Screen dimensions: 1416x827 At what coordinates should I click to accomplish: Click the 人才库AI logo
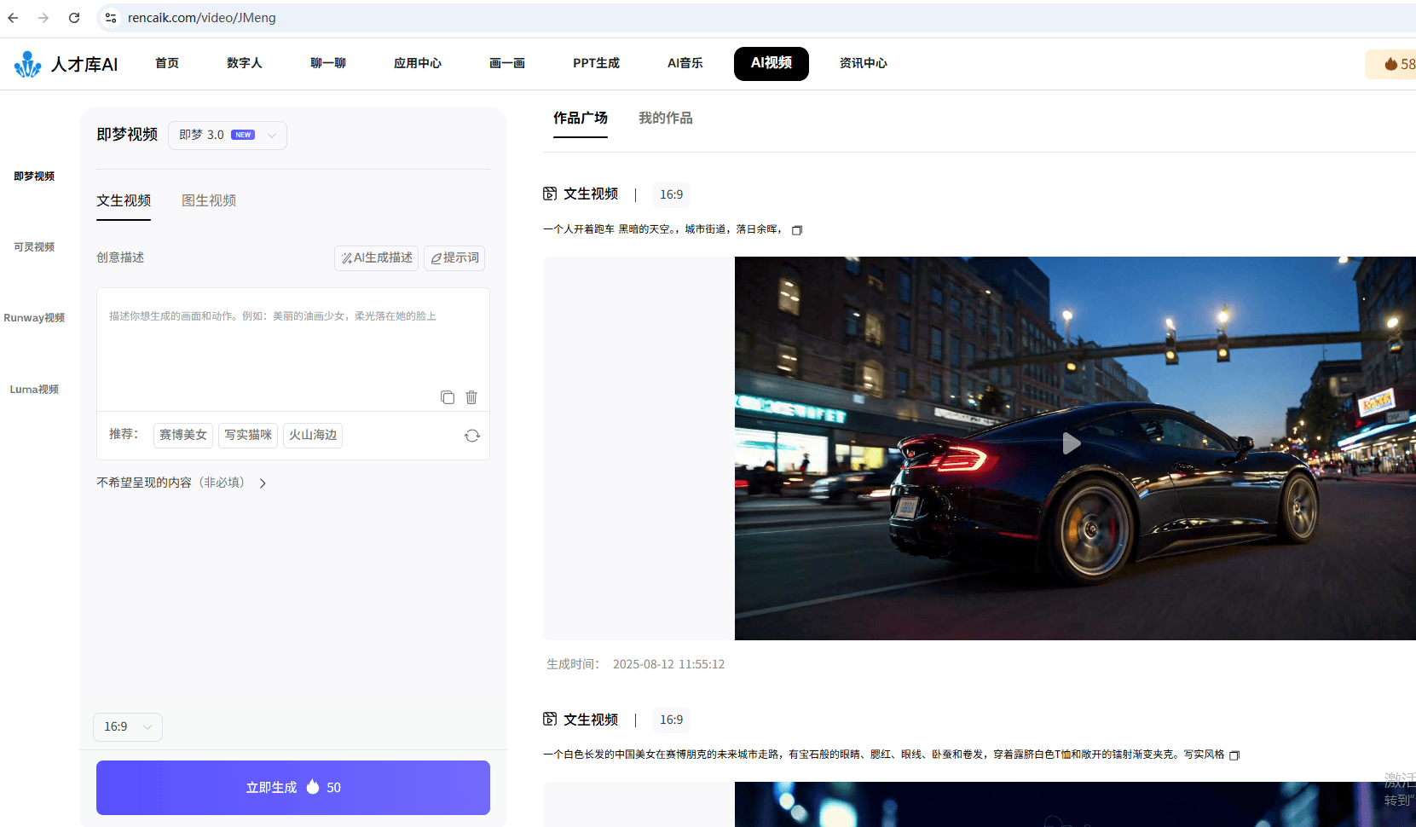pyautogui.click(x=66, y=64)
